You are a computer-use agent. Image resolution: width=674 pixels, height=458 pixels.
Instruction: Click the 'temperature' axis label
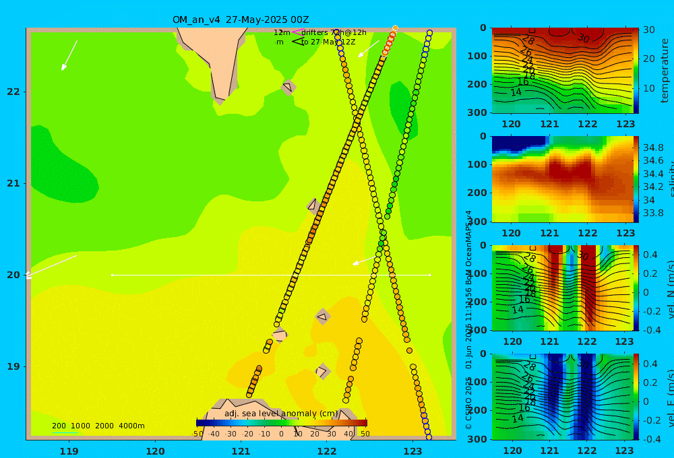665,71
